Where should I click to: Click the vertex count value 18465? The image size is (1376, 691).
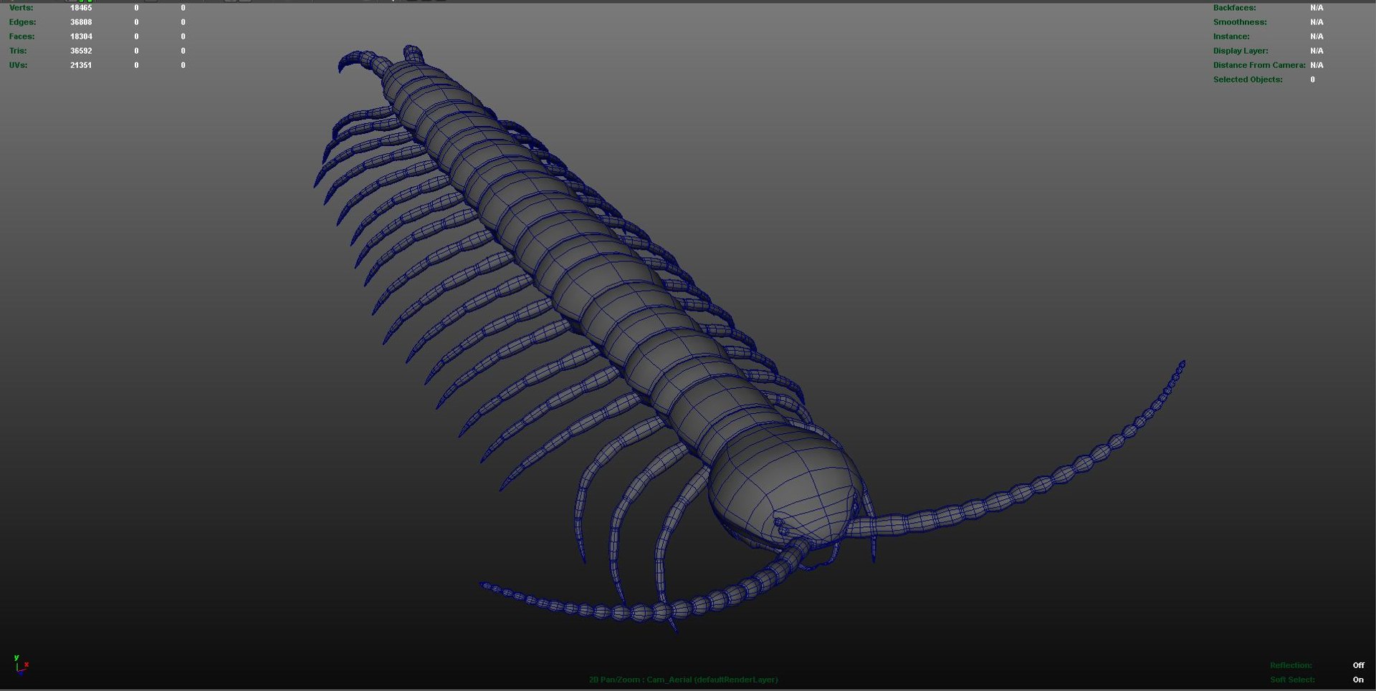[x=81, y=8]
